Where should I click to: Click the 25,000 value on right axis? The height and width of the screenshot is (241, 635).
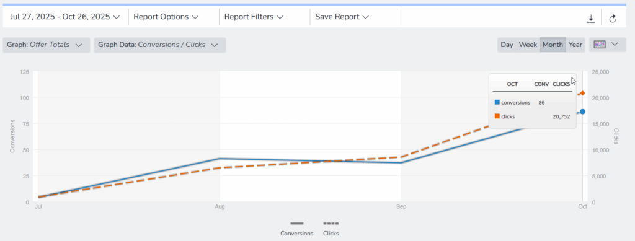[x=600, y=72]
